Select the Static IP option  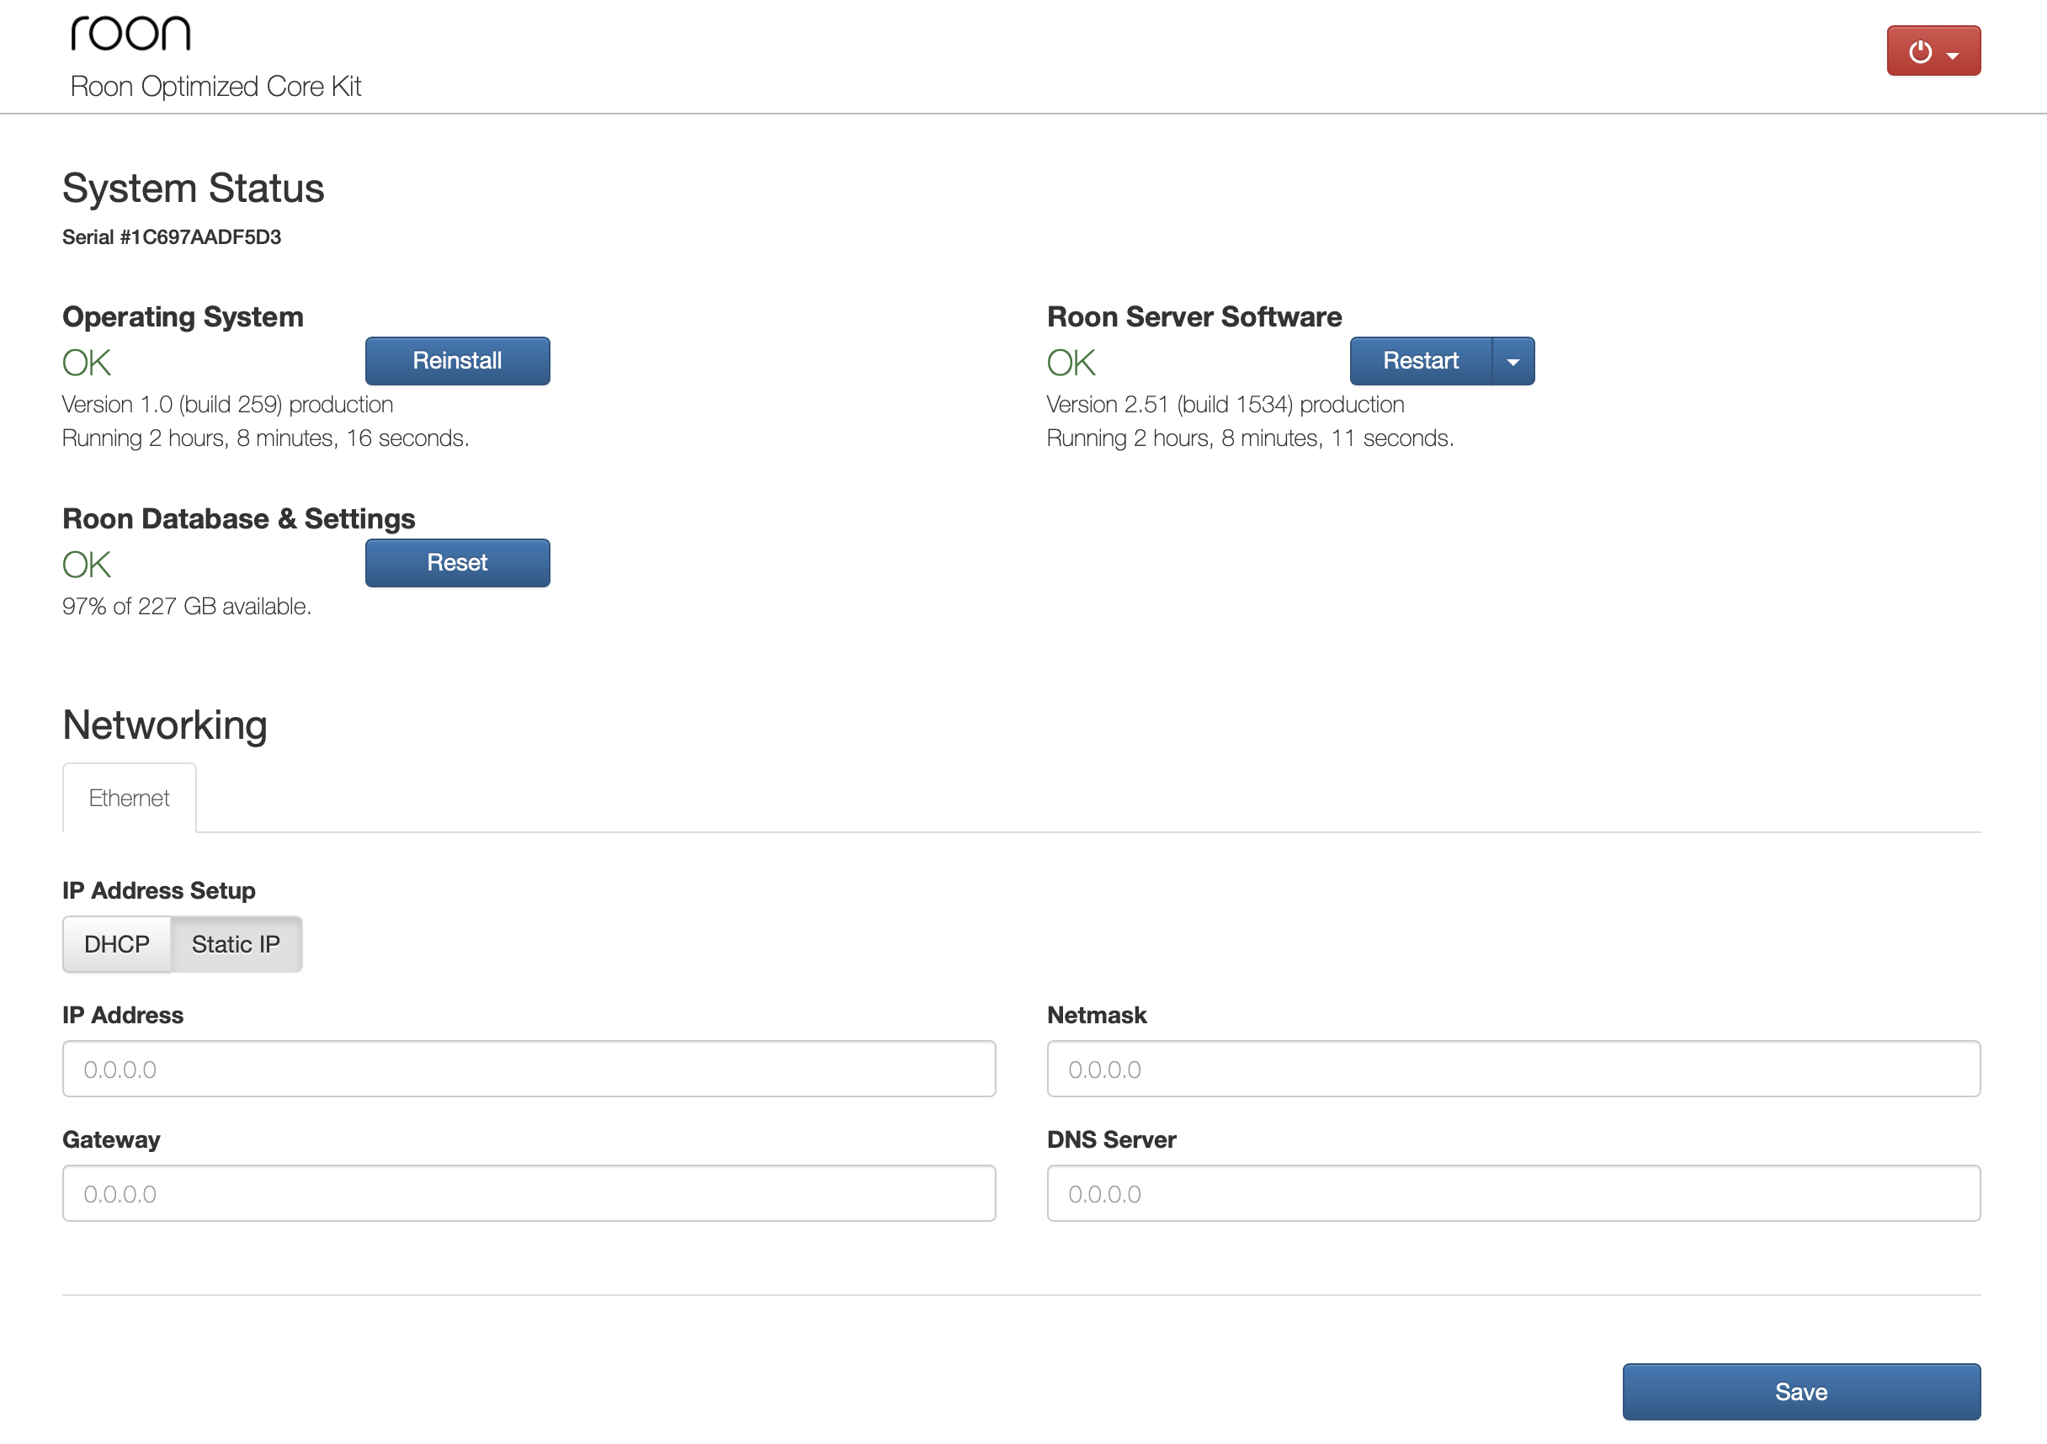click(x=236, y=944)
